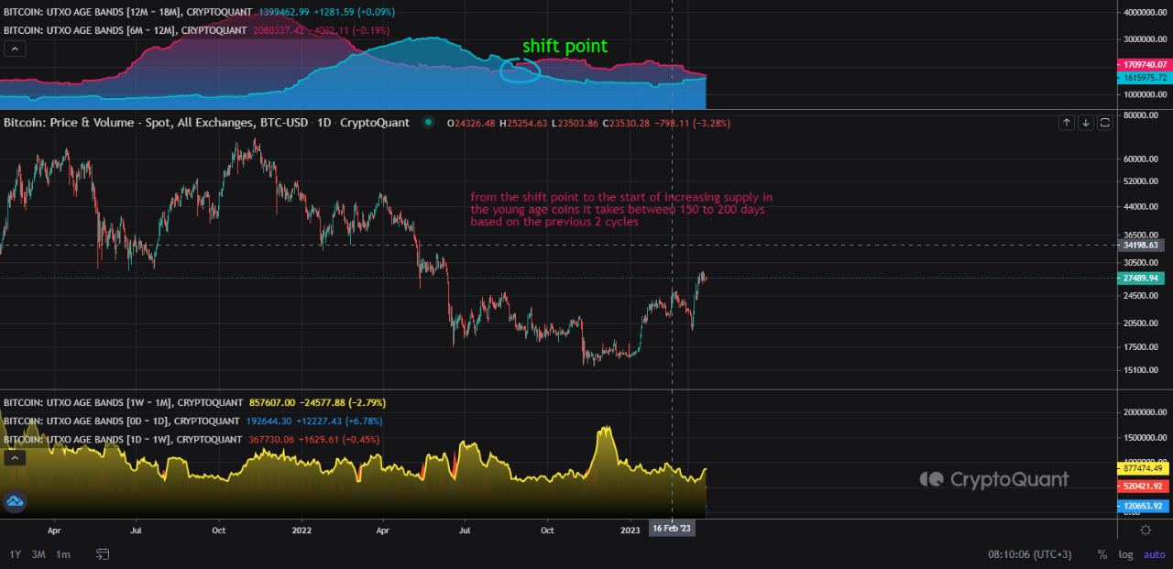
Task: Set the chart range to 3M
Action: point(38,554)
